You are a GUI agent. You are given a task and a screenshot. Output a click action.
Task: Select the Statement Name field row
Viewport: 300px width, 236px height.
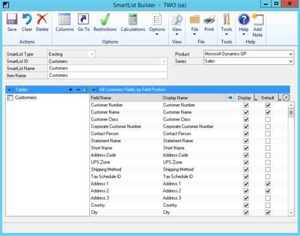(188, 141)
